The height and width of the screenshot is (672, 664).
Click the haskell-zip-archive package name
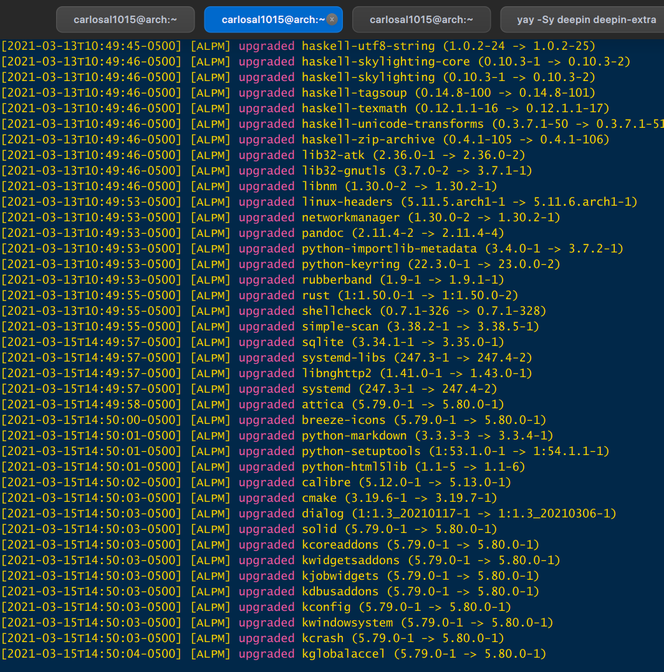pos(368,140)
